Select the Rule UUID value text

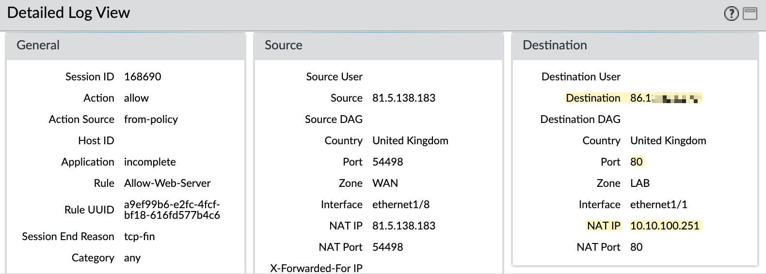(172, 210)
